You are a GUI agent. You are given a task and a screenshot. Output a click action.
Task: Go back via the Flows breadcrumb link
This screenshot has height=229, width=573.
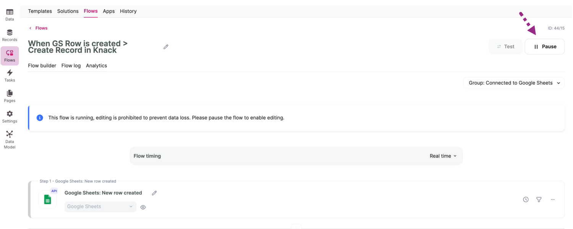pos(41,28)
